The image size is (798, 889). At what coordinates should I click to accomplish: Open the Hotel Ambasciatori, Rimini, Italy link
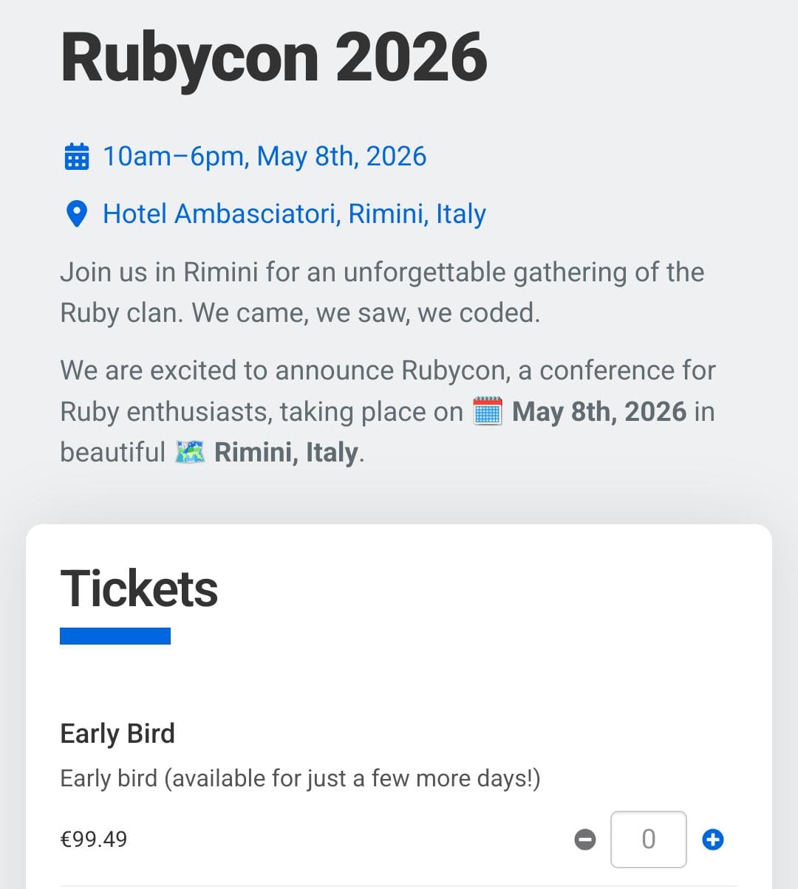(294, 214)
